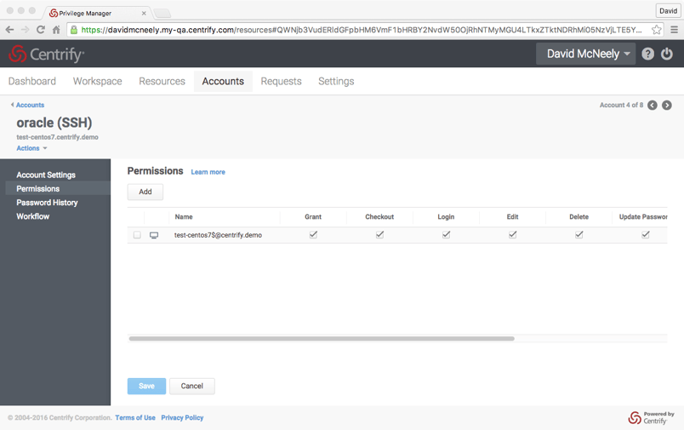Toggle Checkout permission for test-centos7$
This screenshot has width=684, height=430.
point(379,235)
